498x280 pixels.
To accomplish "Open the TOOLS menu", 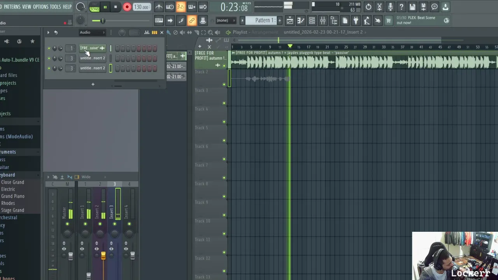I will 55,7.
